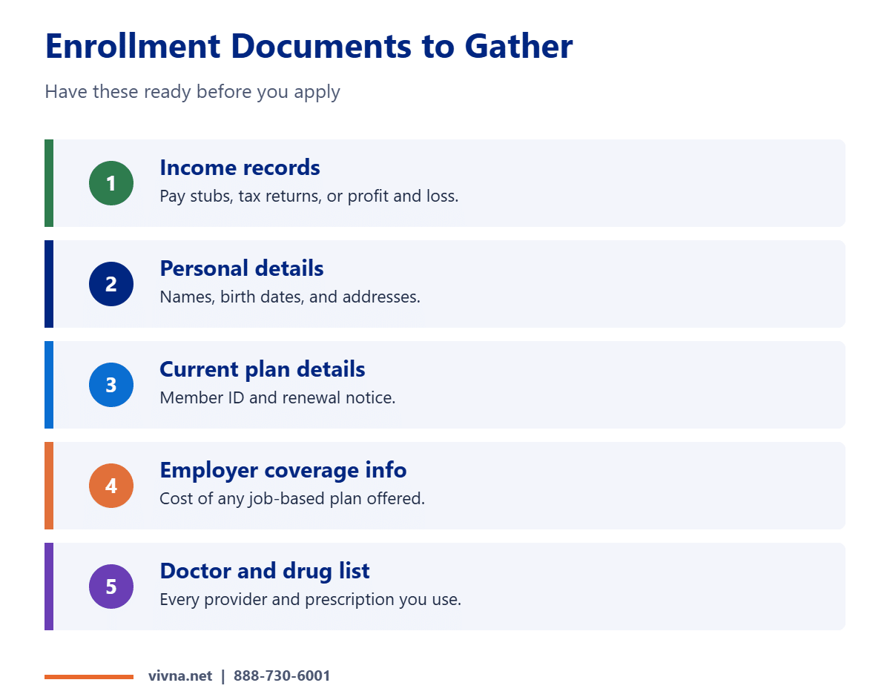890x697 pixels.
Task: Select the 'Income records' heading
Action: point(240,168)
